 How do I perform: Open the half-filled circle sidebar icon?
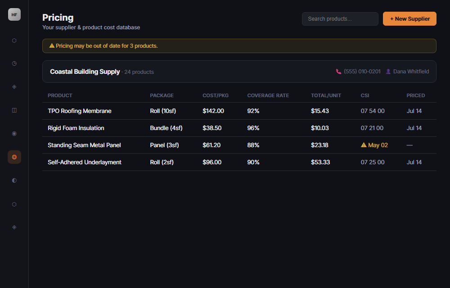(x=14, y=180)
